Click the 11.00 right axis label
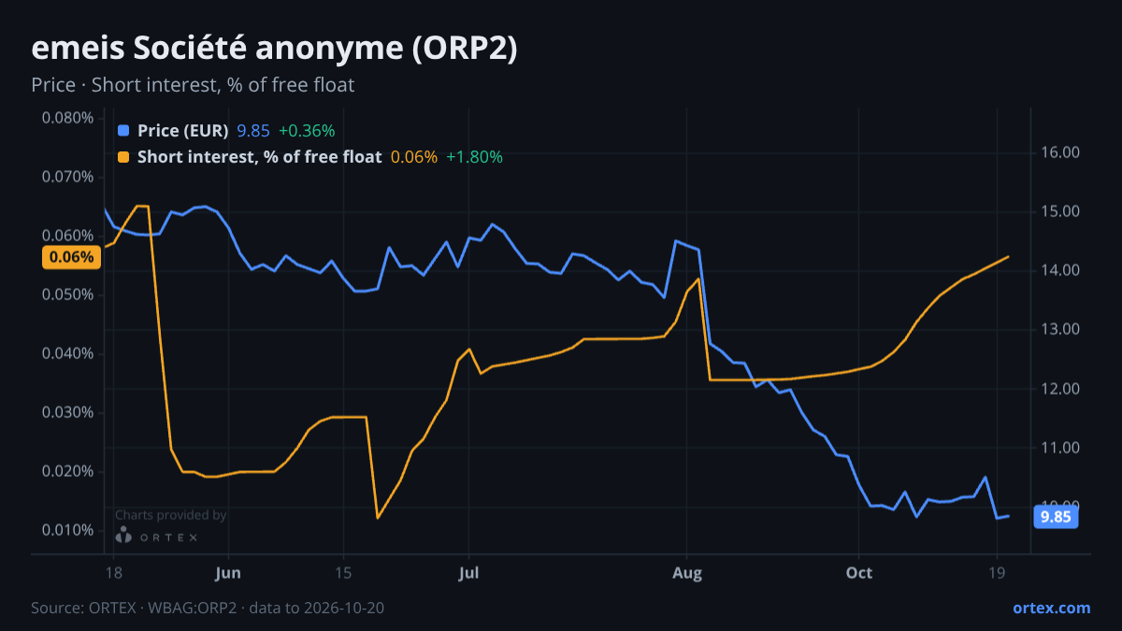The image size is (1122, 631). pyautogui.click(x=1060, y=448)
